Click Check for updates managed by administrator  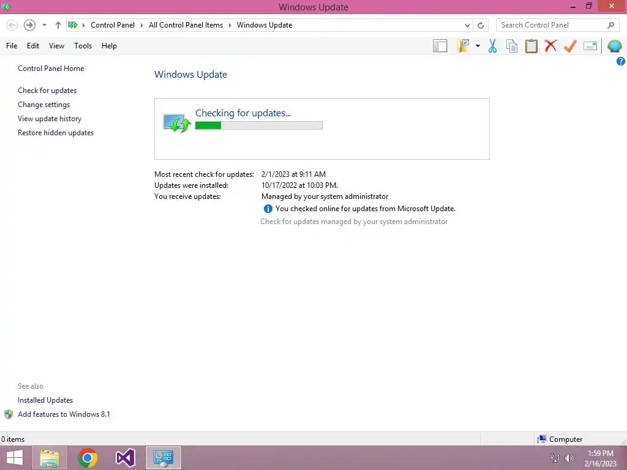pos(354,222)
